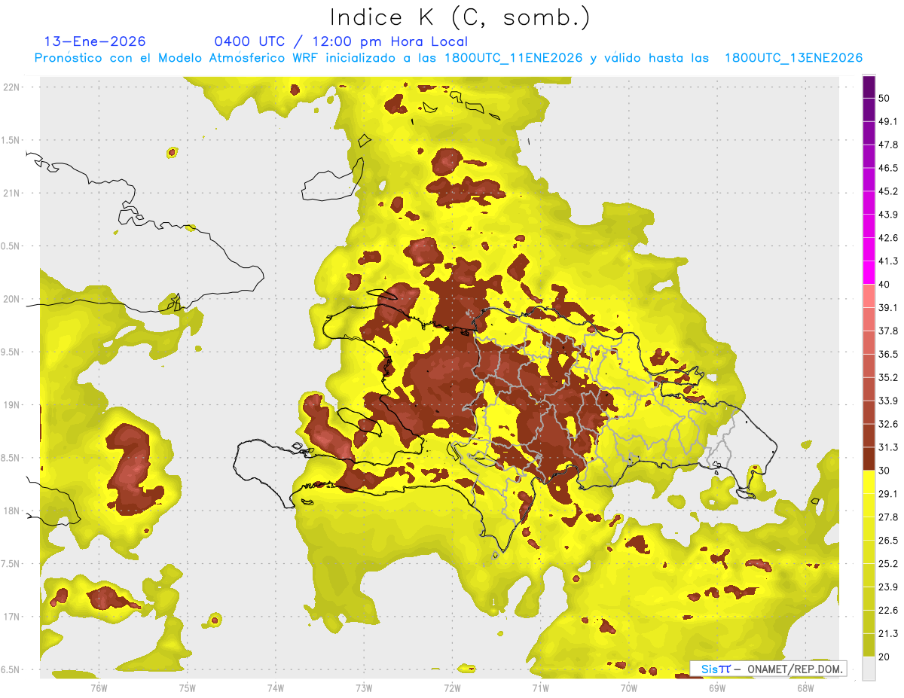
Task: Click the colorbar value "37.8"
Action: [x=888, y=331]
